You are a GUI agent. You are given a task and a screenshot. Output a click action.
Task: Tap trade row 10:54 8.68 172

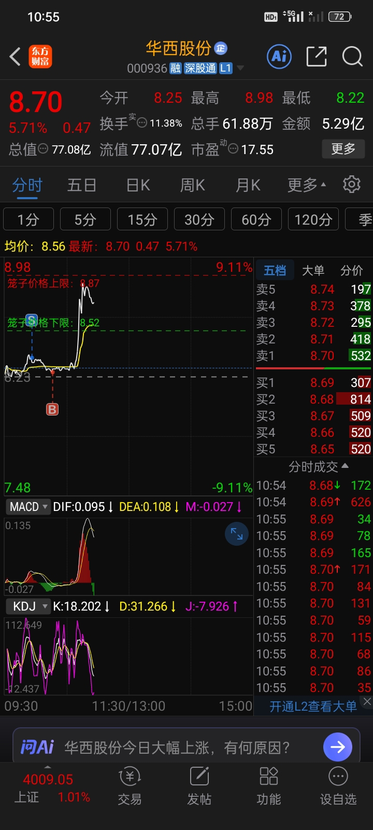313,485
